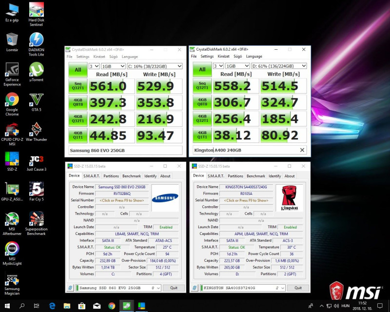Open Windows Start menu
The height and width of the screenshot is (312, 390).
tap(7, 306)
